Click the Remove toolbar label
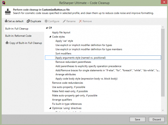This screenshot has width=168, height=125. pyautogui.click(x=87, y=21)
